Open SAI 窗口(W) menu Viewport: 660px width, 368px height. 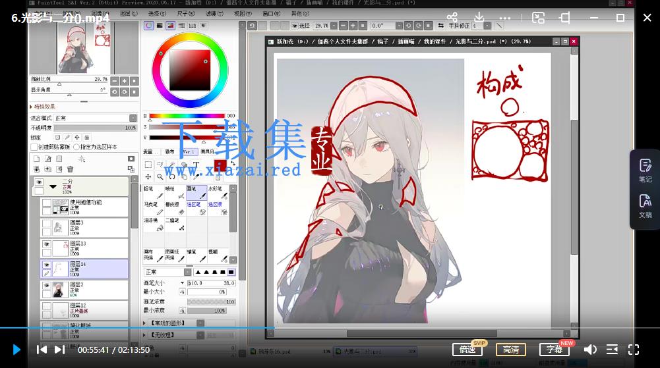point(272,13)
